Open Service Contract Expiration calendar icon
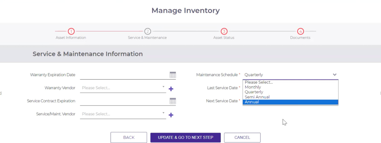The image size is (381, 143). point(173,101)
